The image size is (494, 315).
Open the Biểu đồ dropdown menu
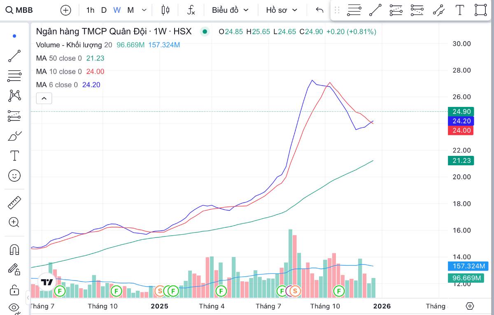(230, 10)
